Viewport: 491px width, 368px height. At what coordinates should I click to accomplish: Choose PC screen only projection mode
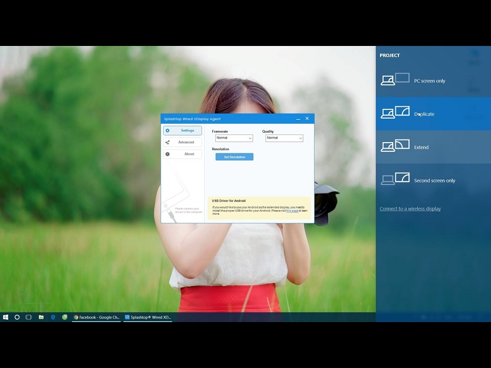pyautogui.click(x=433, y=81)
